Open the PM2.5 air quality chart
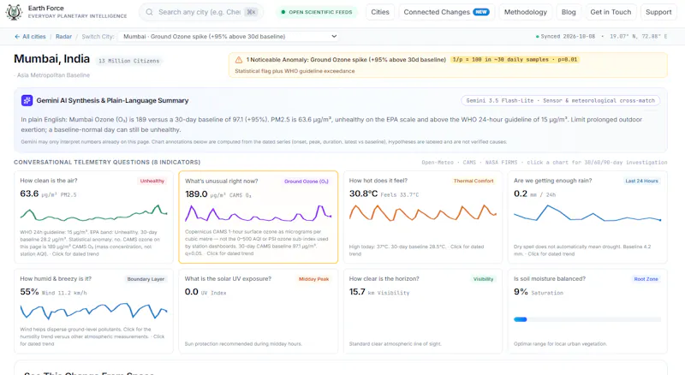685x375 pixels. (x=93, y=214)
